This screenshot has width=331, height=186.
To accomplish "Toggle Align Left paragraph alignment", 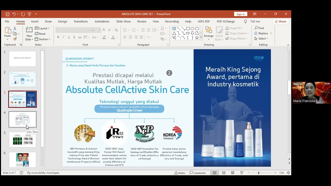I will click(x=125, y=37).
